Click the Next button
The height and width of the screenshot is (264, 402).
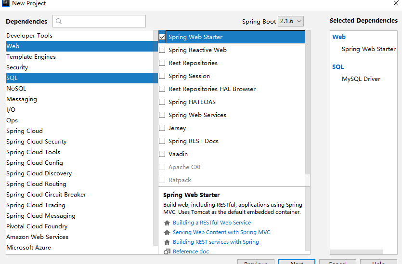[297, 262]
